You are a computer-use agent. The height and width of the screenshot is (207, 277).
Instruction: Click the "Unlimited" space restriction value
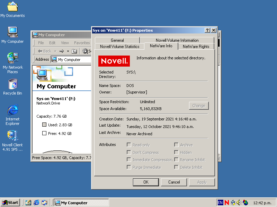pyautogui.click(x=148, y=102)
